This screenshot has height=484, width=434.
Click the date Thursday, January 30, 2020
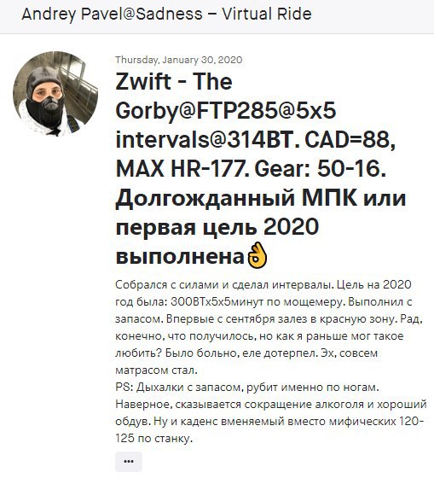(179, 60)
